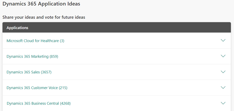Click the Share your ideas subtitle text
Viewport: 234px width, 111px height.
[x=44, y=17]
